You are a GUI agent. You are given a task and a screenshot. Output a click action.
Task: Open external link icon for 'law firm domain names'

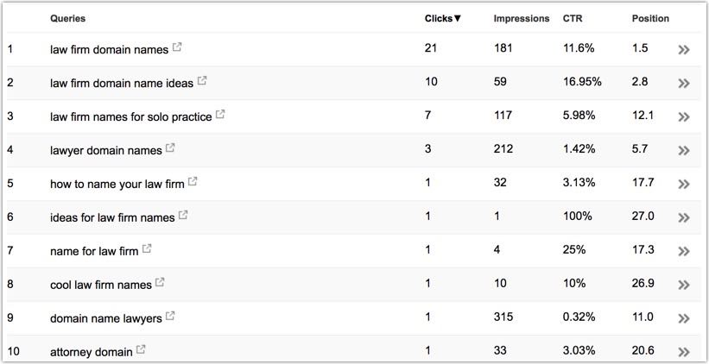(177, 47)
